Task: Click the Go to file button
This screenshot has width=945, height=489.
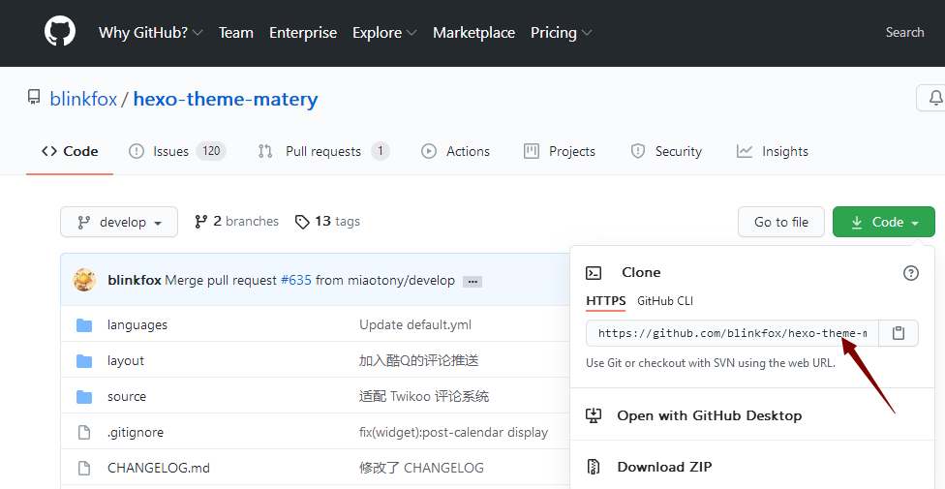Action: pos(781,222)
